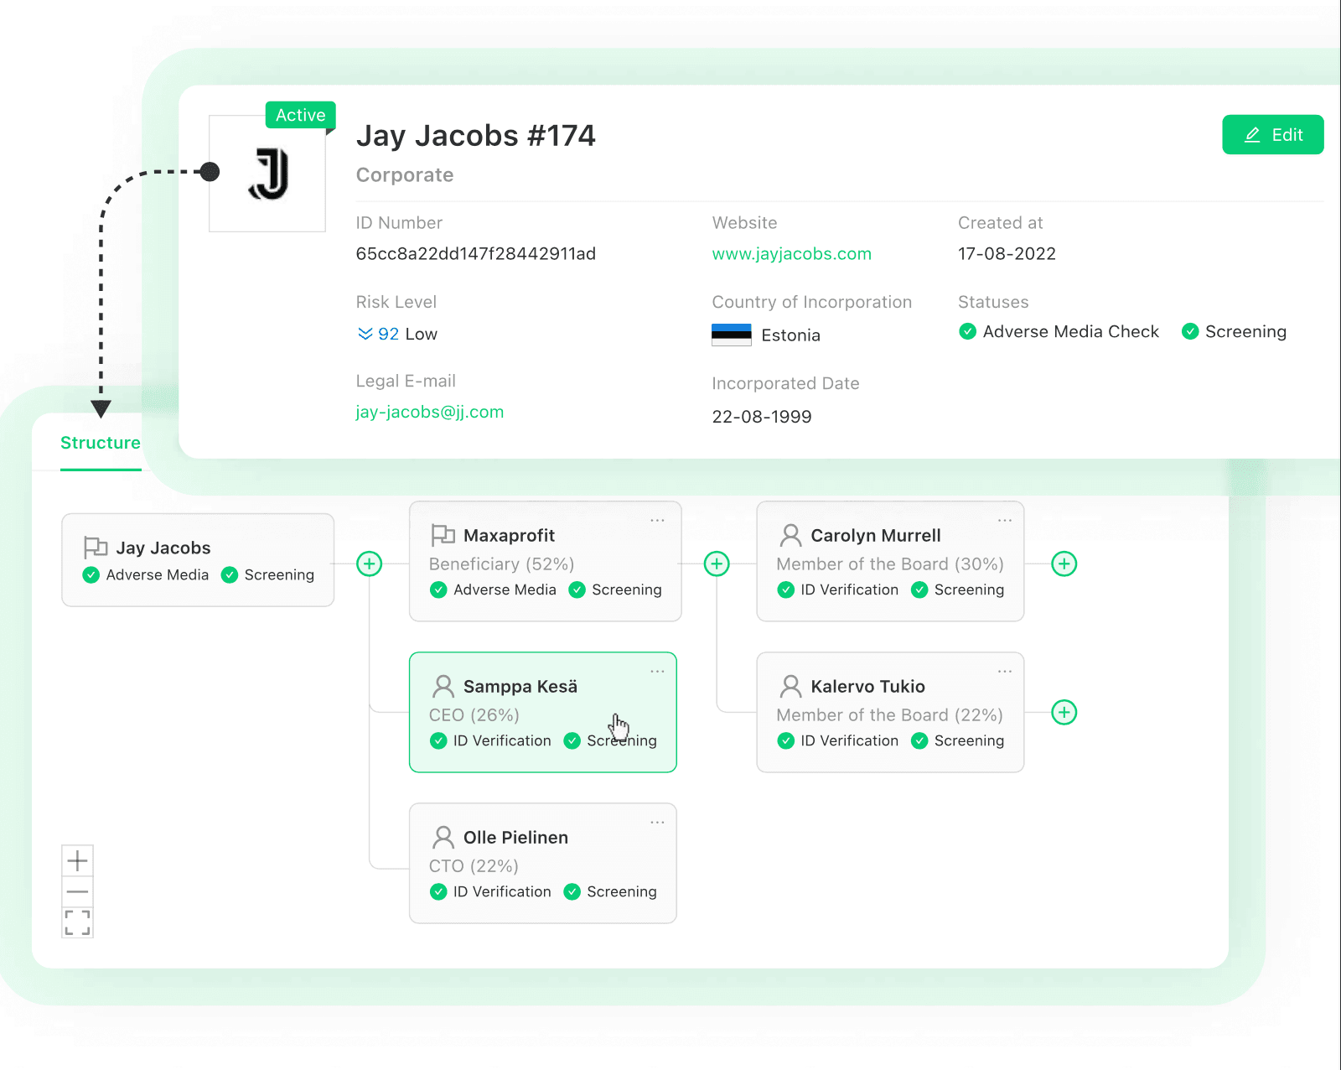
Task: Select the Carolyn Murrell name text
Action: click(x=875, y=535)
